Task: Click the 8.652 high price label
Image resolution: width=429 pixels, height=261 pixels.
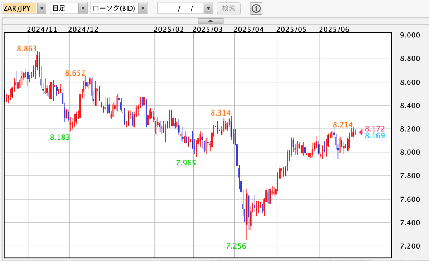Action: pyautogui.click(x=75, y=73)
